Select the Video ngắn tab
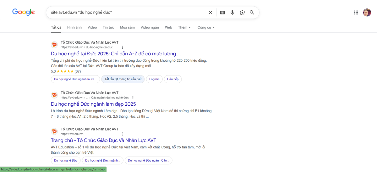The height and width of the screenshot is (172, 377). click(150, 27)
